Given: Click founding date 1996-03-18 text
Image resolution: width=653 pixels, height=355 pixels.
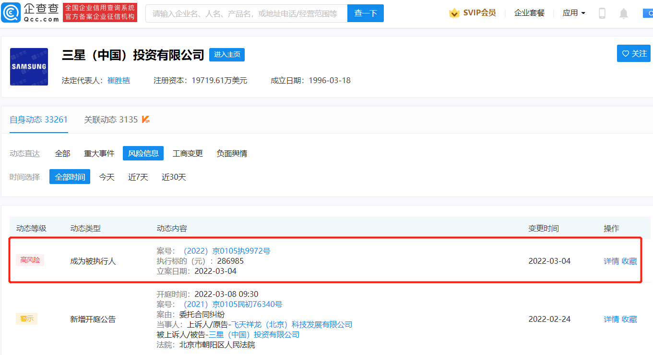Looking at the screenshot, I should coord(330,80).
